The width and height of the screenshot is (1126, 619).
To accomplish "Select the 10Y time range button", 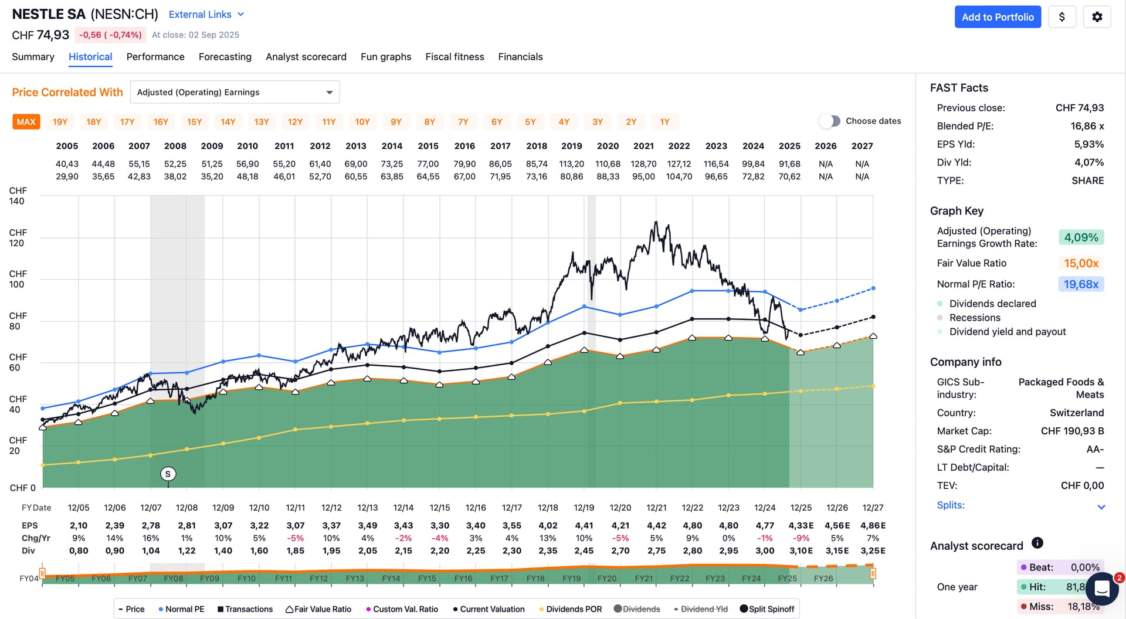I will point(362,122).
